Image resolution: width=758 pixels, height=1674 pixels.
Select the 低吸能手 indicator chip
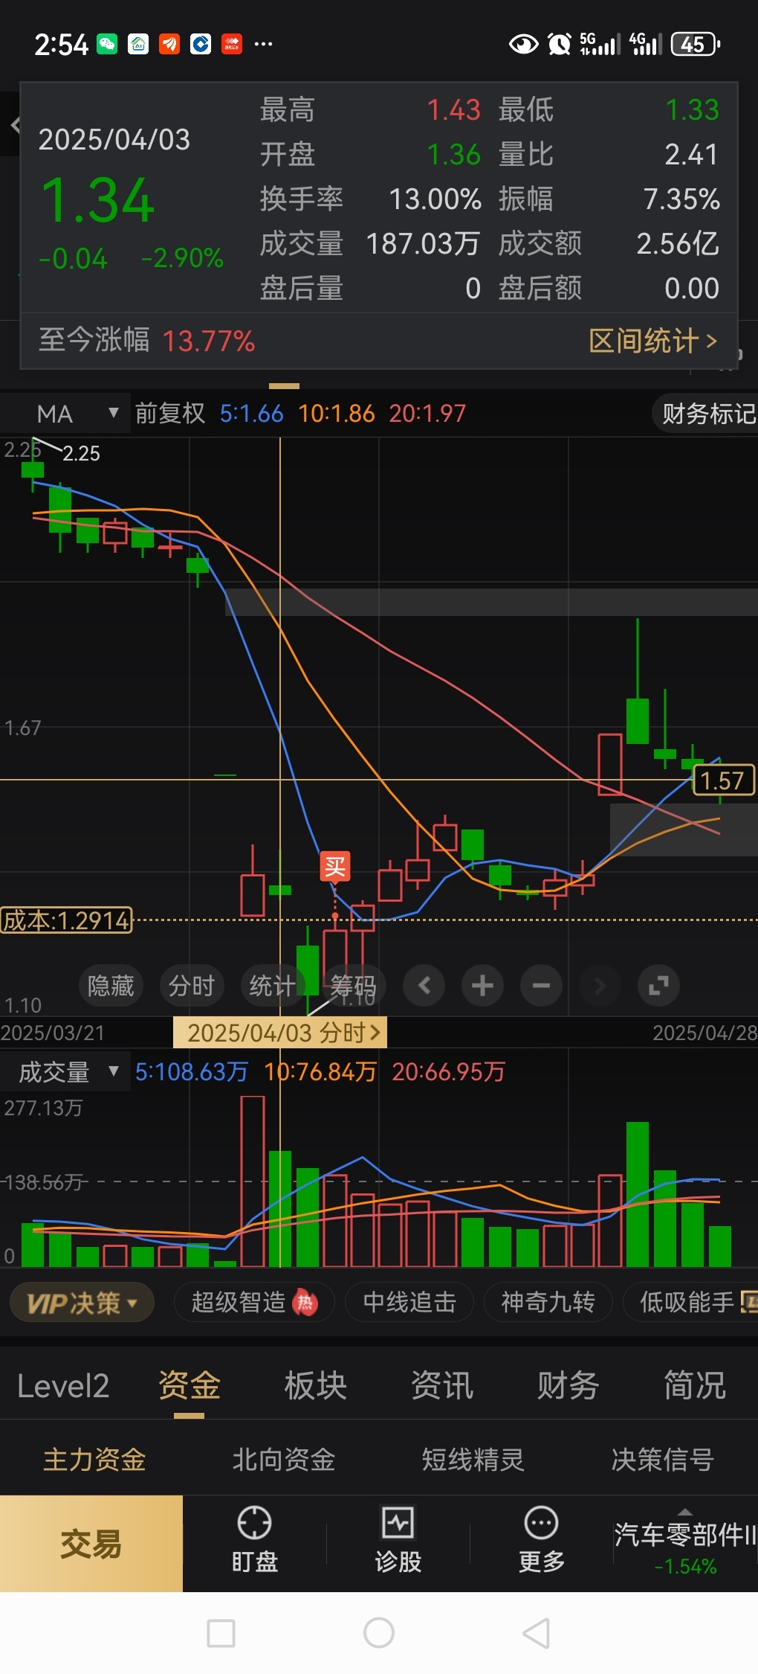691,1303
